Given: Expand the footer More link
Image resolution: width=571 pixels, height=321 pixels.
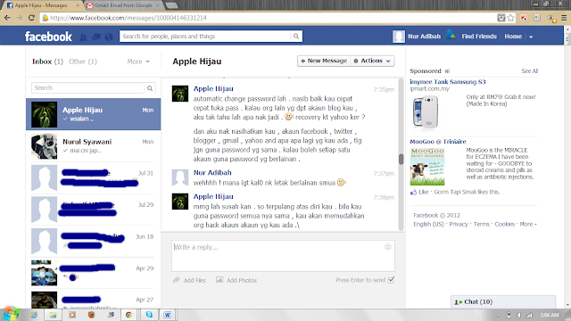Looking at the screenshot, I should coord(527,224).
